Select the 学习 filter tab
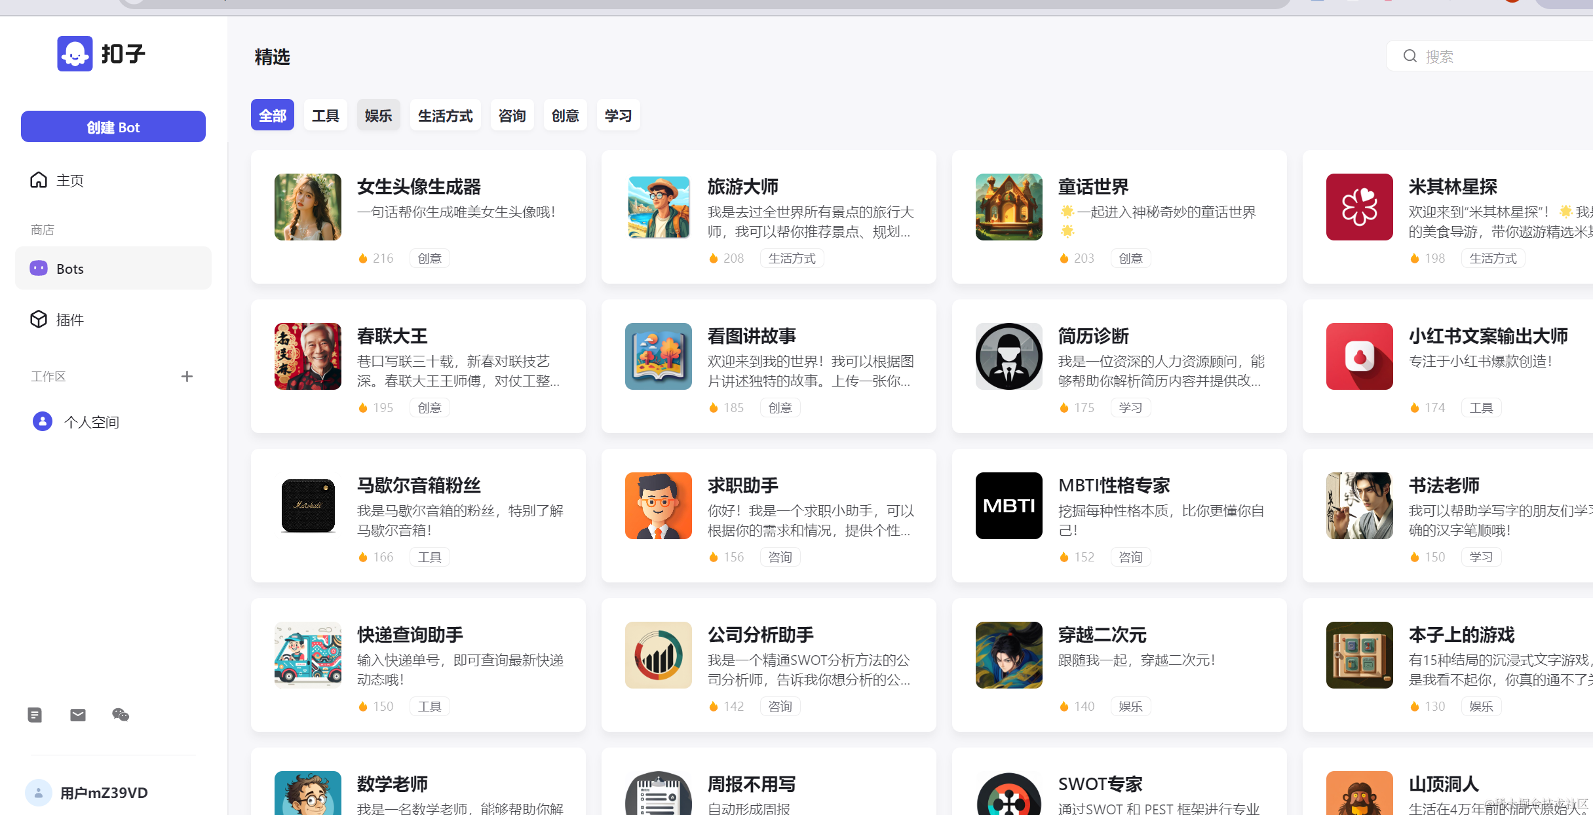Screen dimensions: 1593x815 [x=618, y=116]
